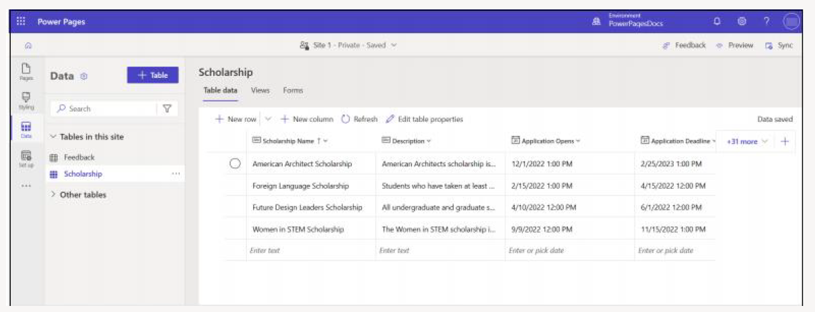Open the Styling workspace icon
Viewport: 815px width, 312px height.
26,100
